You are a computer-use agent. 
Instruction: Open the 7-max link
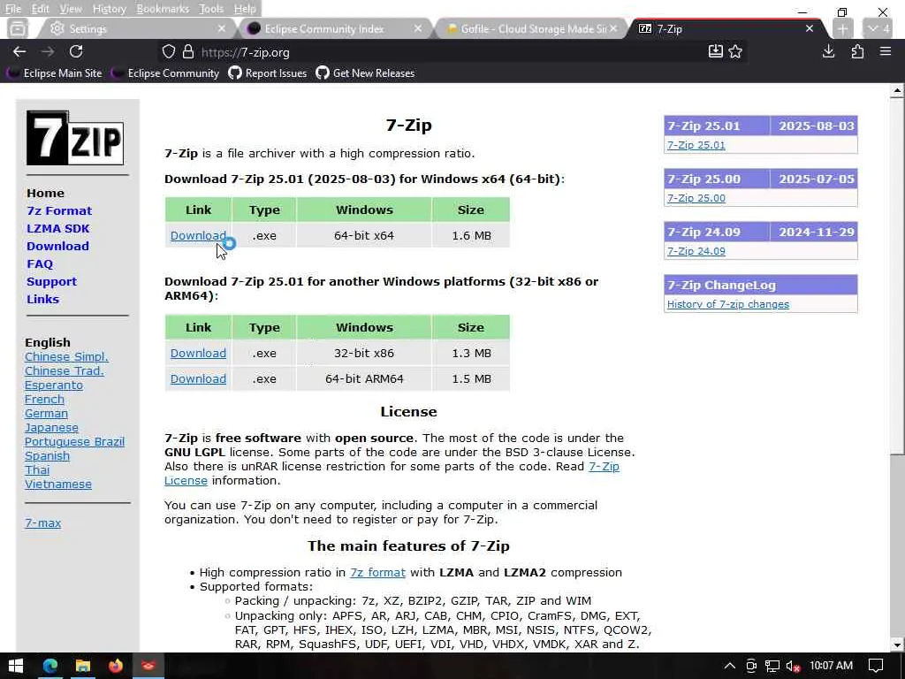42,523
